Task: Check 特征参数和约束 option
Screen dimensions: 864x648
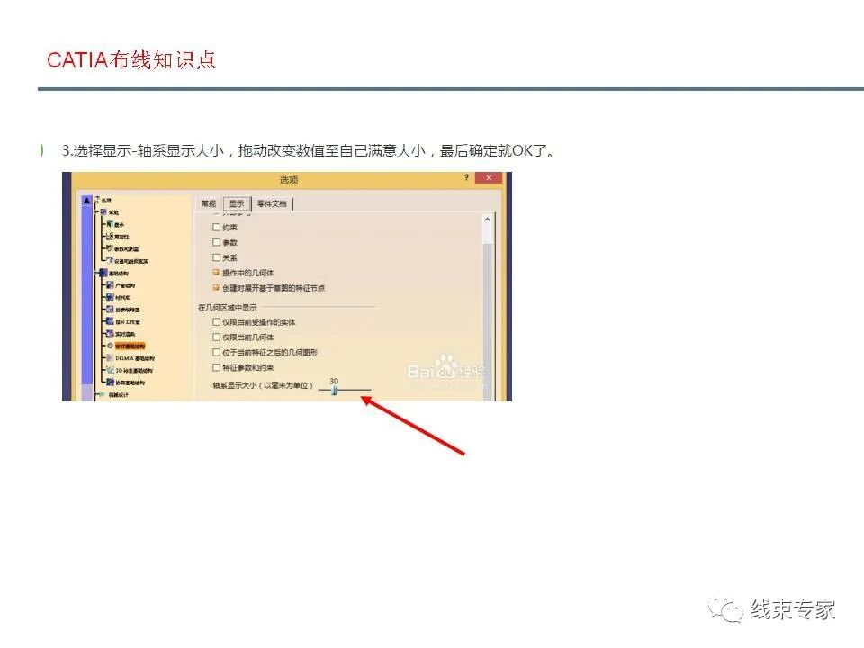Action: coord(216,366)
